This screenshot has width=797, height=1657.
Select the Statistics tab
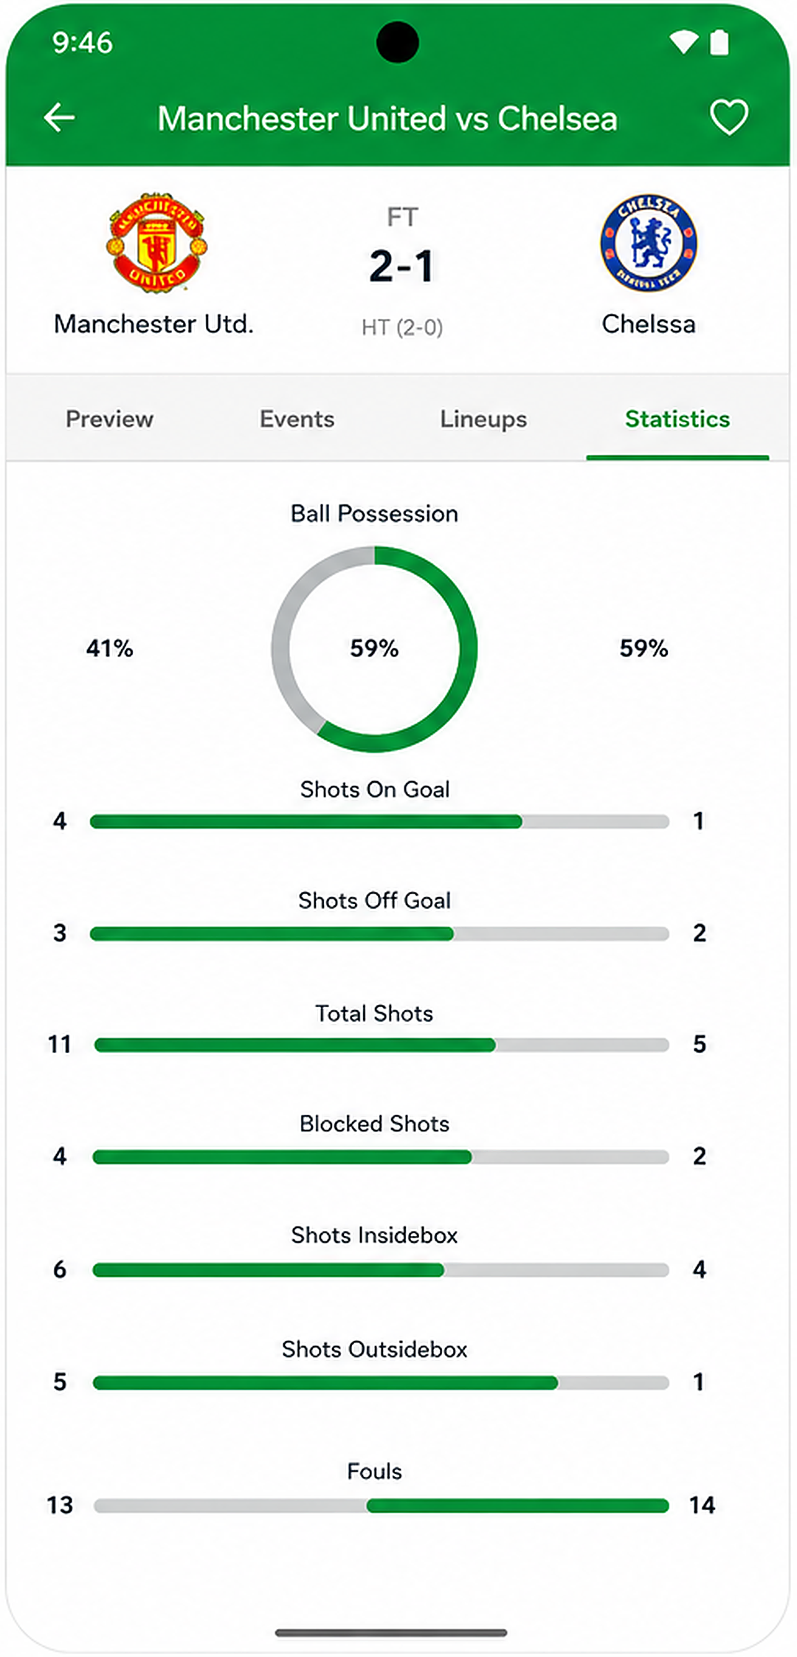(x=677, y=419)
